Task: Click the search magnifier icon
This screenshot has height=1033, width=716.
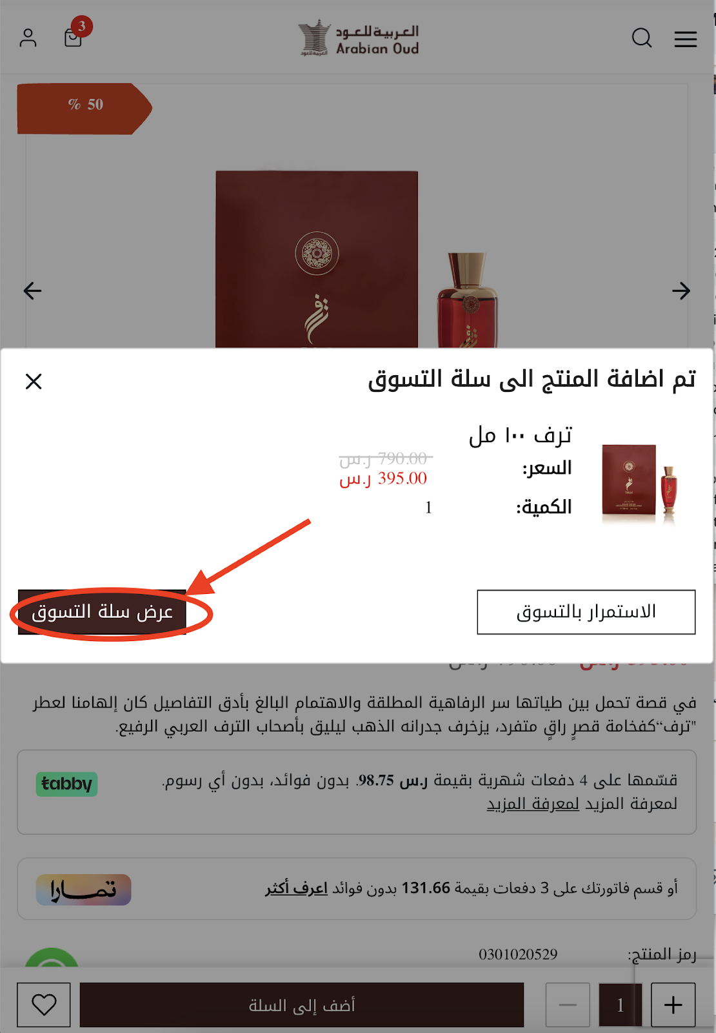Action: [642, 38]
